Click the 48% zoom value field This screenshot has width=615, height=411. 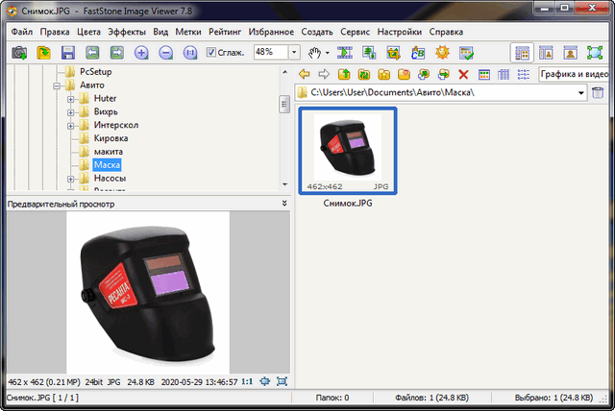[271, 52]
